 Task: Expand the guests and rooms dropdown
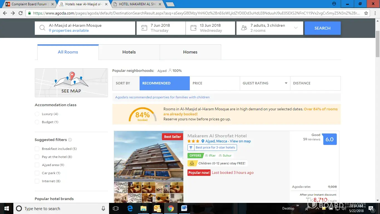pyautogui.click(x=296, y=28)
